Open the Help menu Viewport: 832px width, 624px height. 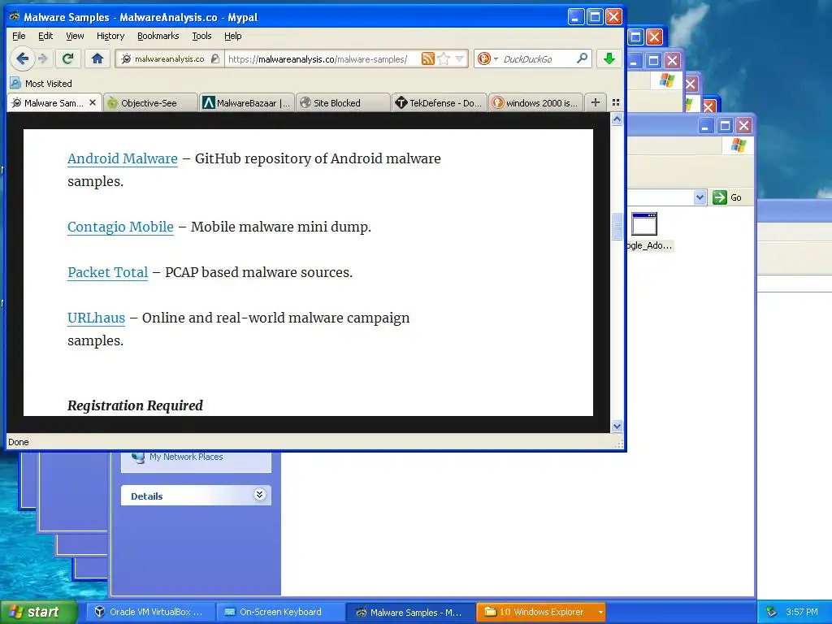click(233, 36)
